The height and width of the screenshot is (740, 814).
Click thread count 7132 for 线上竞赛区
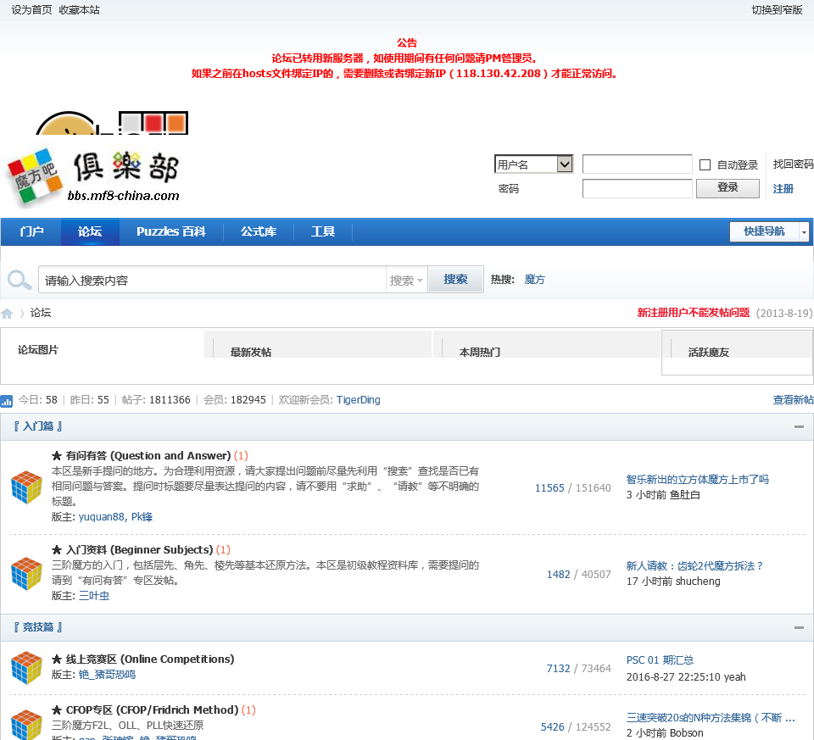coord(558,669)
